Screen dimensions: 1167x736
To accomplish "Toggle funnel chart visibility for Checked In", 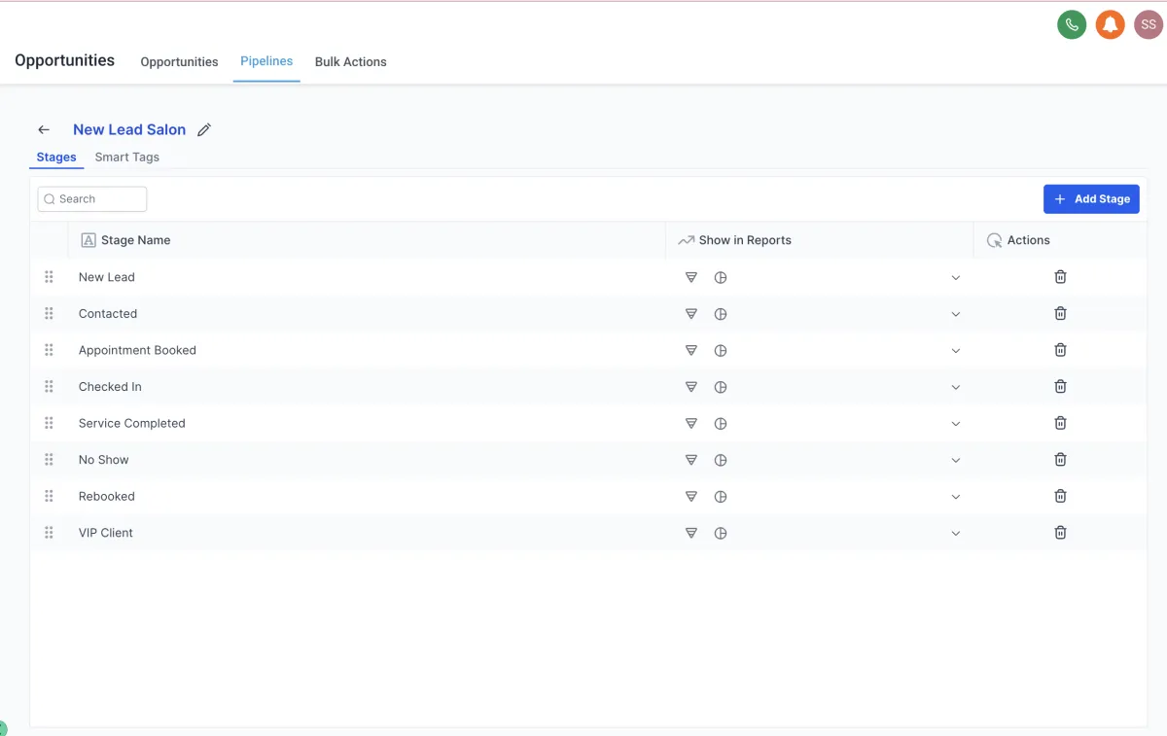I will (691, 387).
